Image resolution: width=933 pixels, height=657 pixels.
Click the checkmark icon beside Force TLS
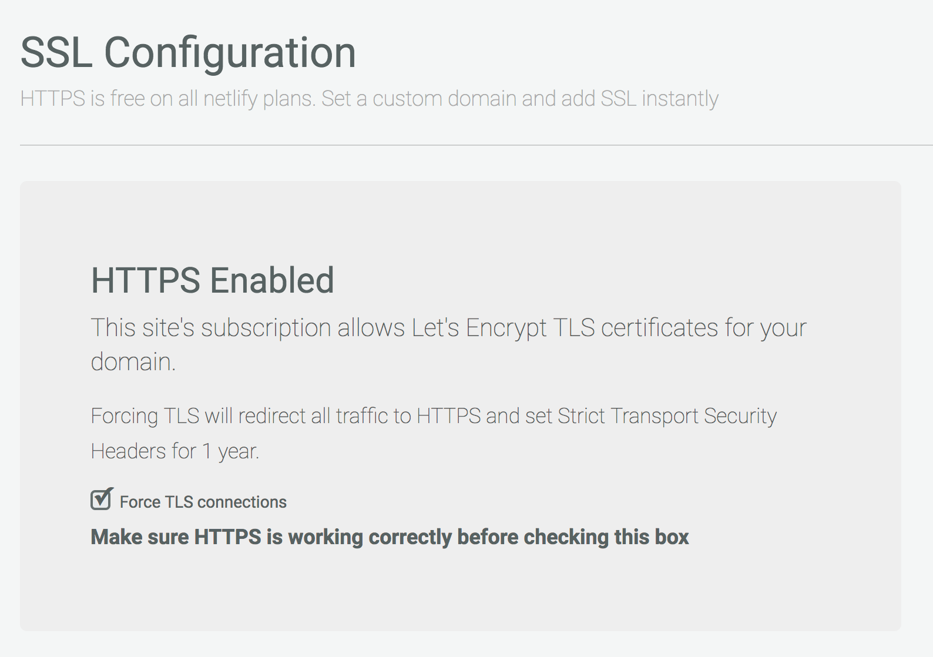101,499
